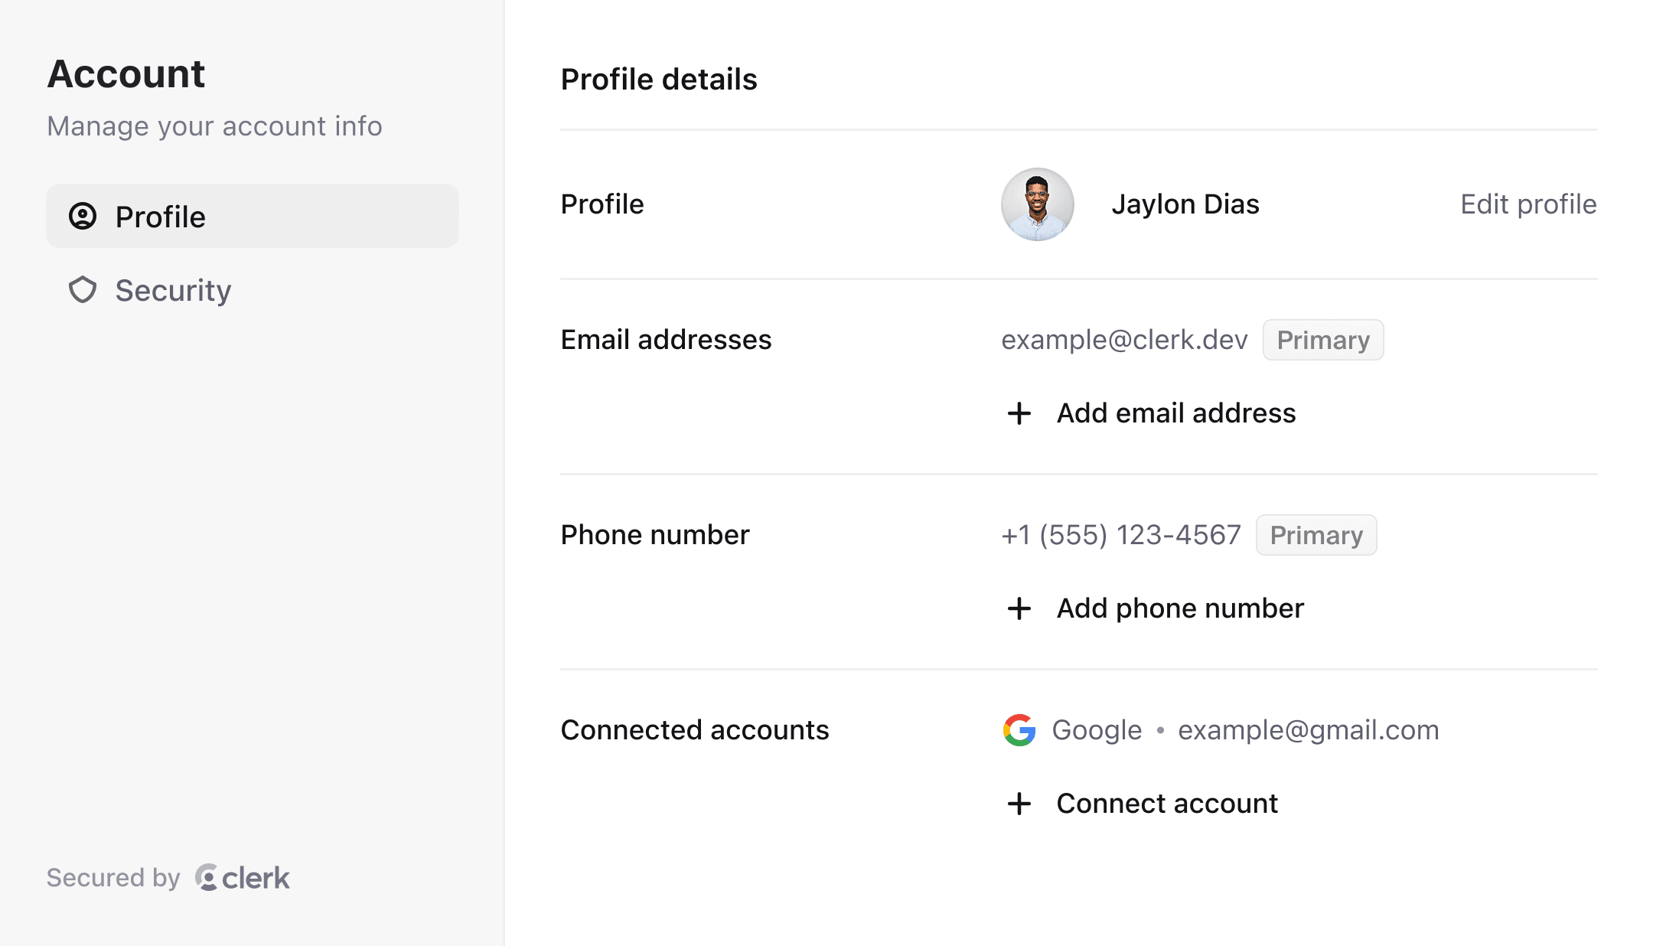Click the plus icon to add phone number
The width and height of the screenshot is (1653, 946).
[1020, 608]
